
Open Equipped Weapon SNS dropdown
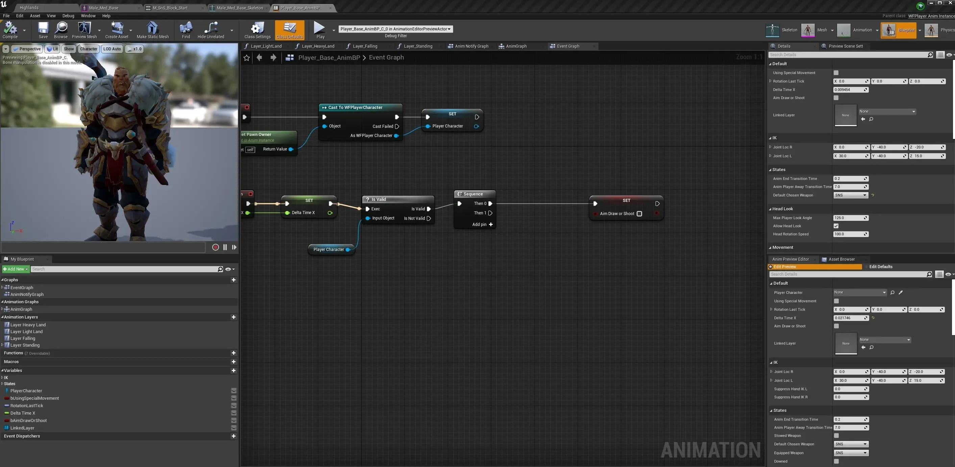(851, 453)
